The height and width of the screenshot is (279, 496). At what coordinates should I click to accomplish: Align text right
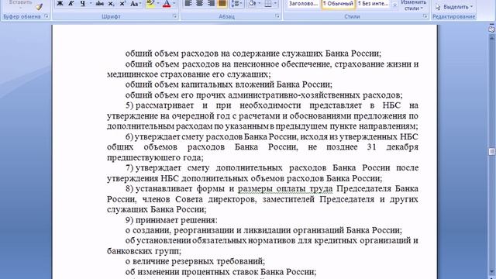click(x=211, y=3)
